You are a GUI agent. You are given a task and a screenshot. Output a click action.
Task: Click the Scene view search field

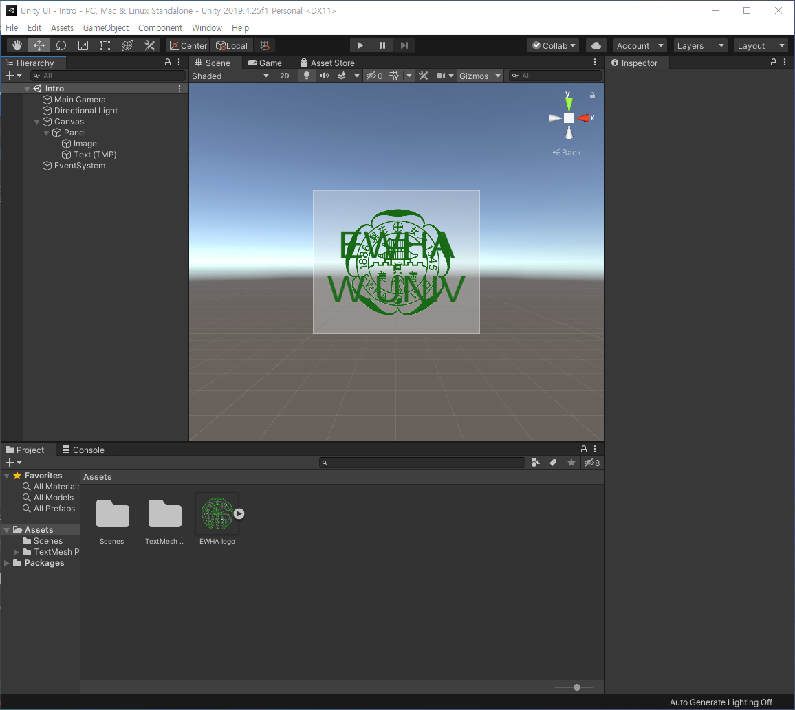[555, 76]
